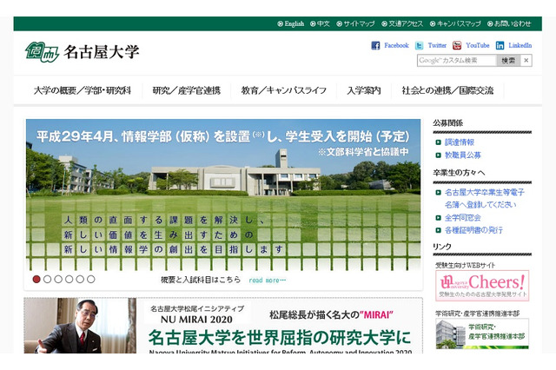
Task: Open the 各種証明書の発行 link
Action: pyautogui.click(x=473, y=230)
